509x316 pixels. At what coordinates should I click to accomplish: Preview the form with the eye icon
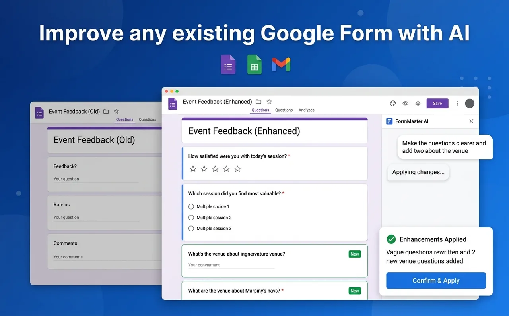pyautogui.click(x=405, y=103)
